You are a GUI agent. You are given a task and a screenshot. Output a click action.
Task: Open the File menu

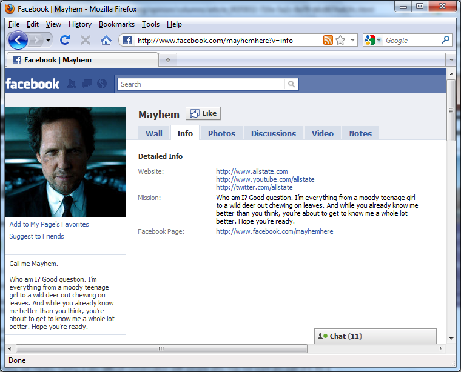pos(14,24)
